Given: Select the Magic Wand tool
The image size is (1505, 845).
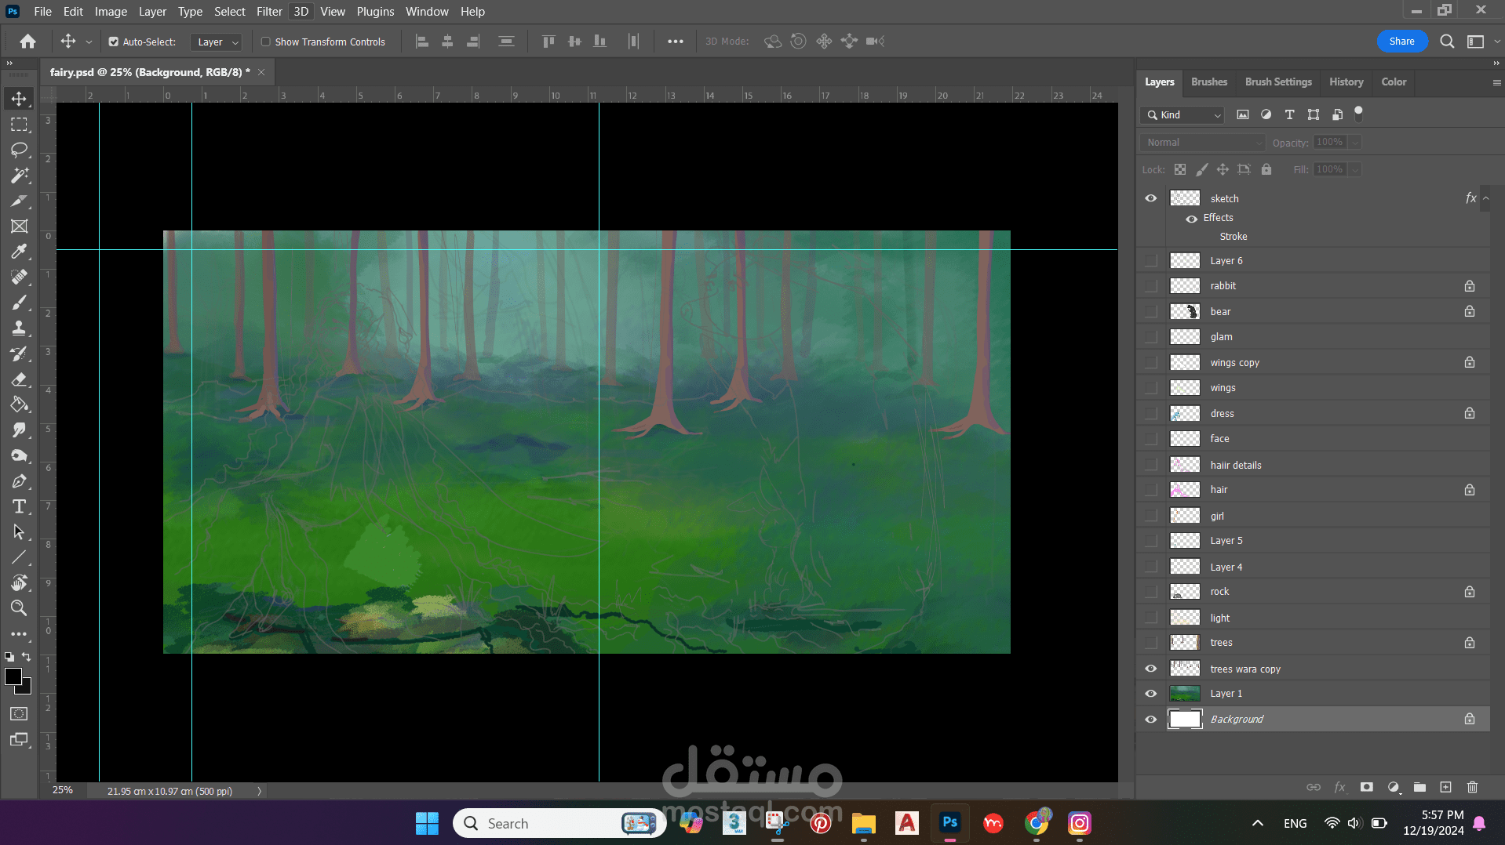Looking at the screenshot, I should coord(19,176).
